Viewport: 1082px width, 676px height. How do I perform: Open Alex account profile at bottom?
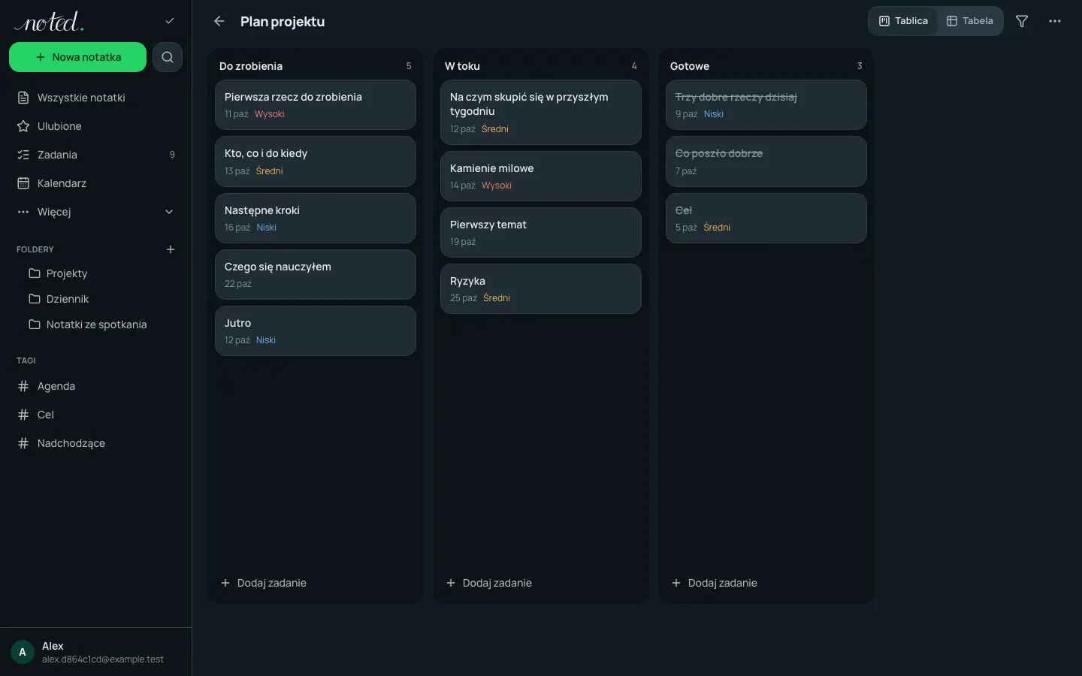pos(95,652)
